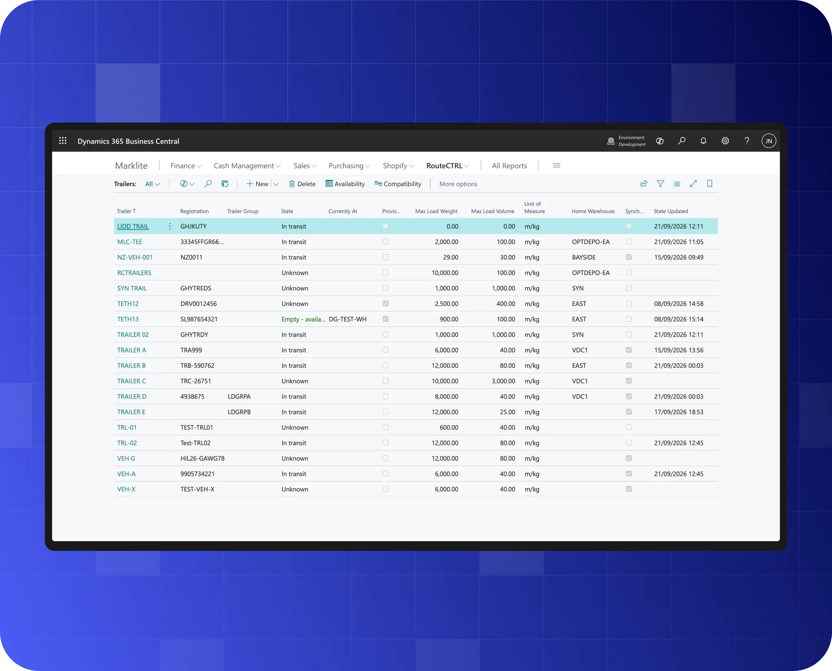The height and width of the screenshot is (671, 832).
Task: Open the settings gear
Action: [x=725, y=141]
